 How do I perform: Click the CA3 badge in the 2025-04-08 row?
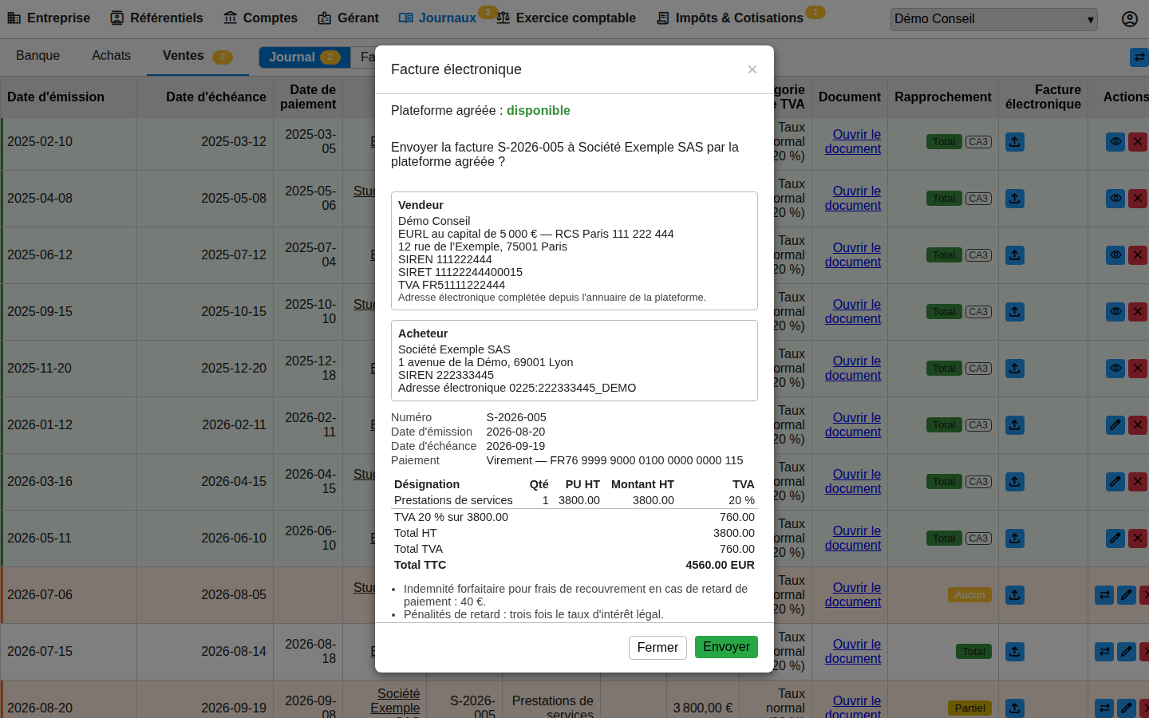(x=978, y=199)
